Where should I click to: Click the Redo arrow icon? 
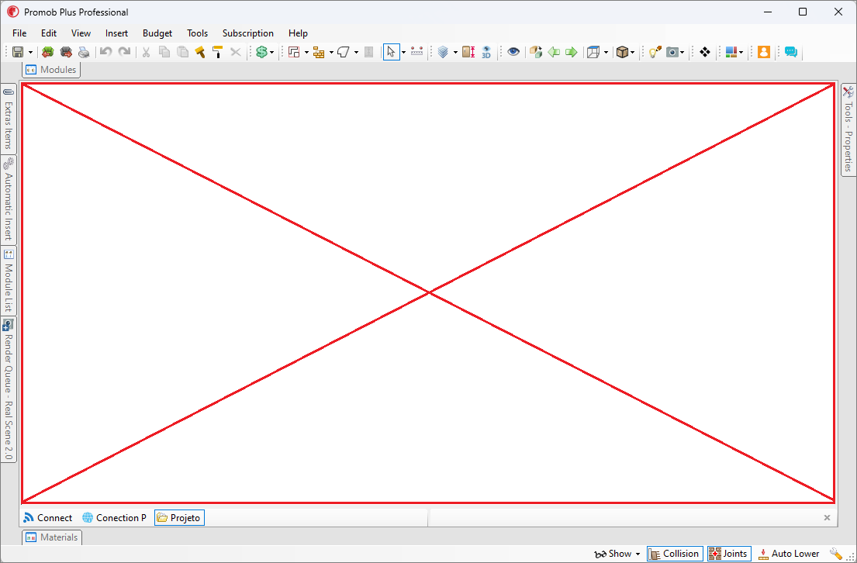click(125, 52)
